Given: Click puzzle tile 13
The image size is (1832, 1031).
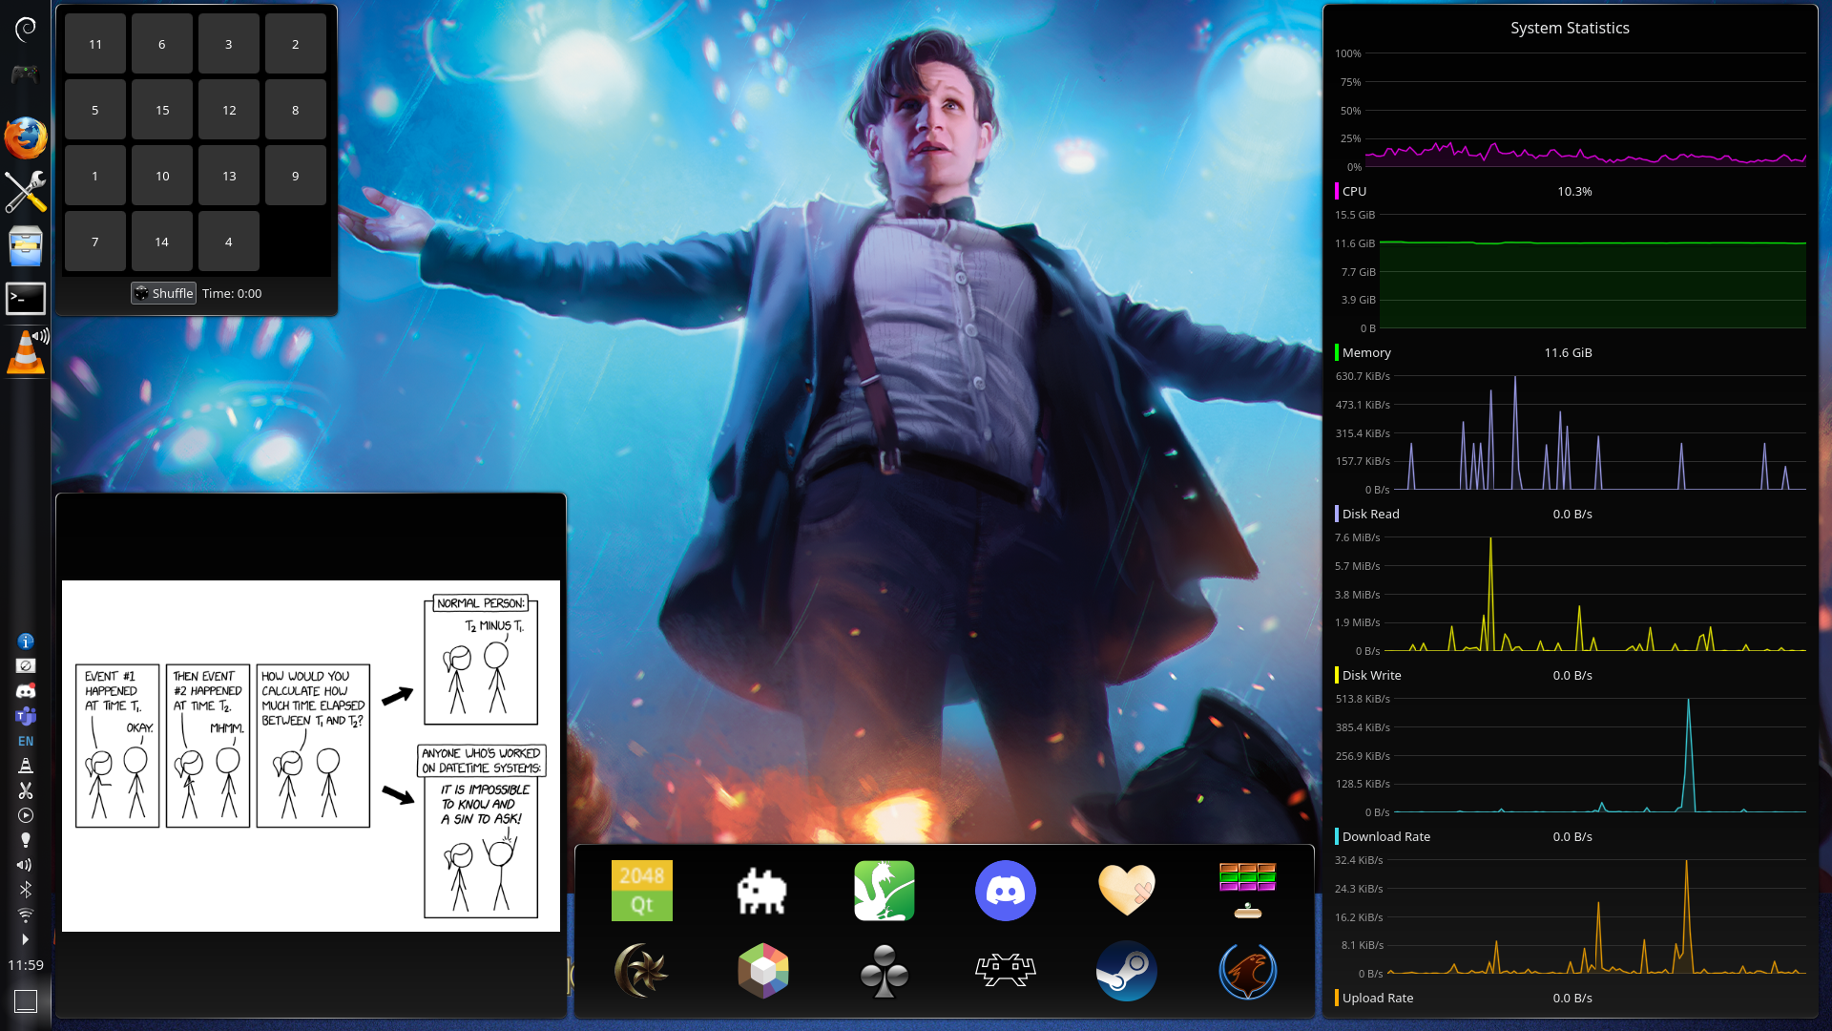Looking at the screenshot, I should (x=229, y=176).
